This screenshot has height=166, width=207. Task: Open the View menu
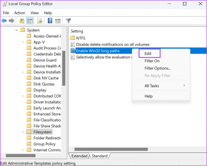tap(35, 13)
